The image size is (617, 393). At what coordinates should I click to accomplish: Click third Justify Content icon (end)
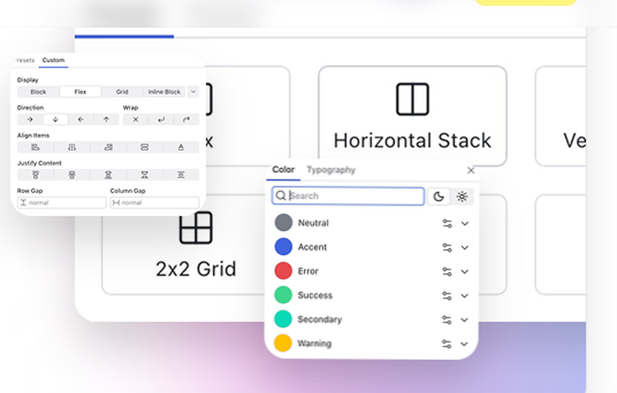(x=108, y=175)
